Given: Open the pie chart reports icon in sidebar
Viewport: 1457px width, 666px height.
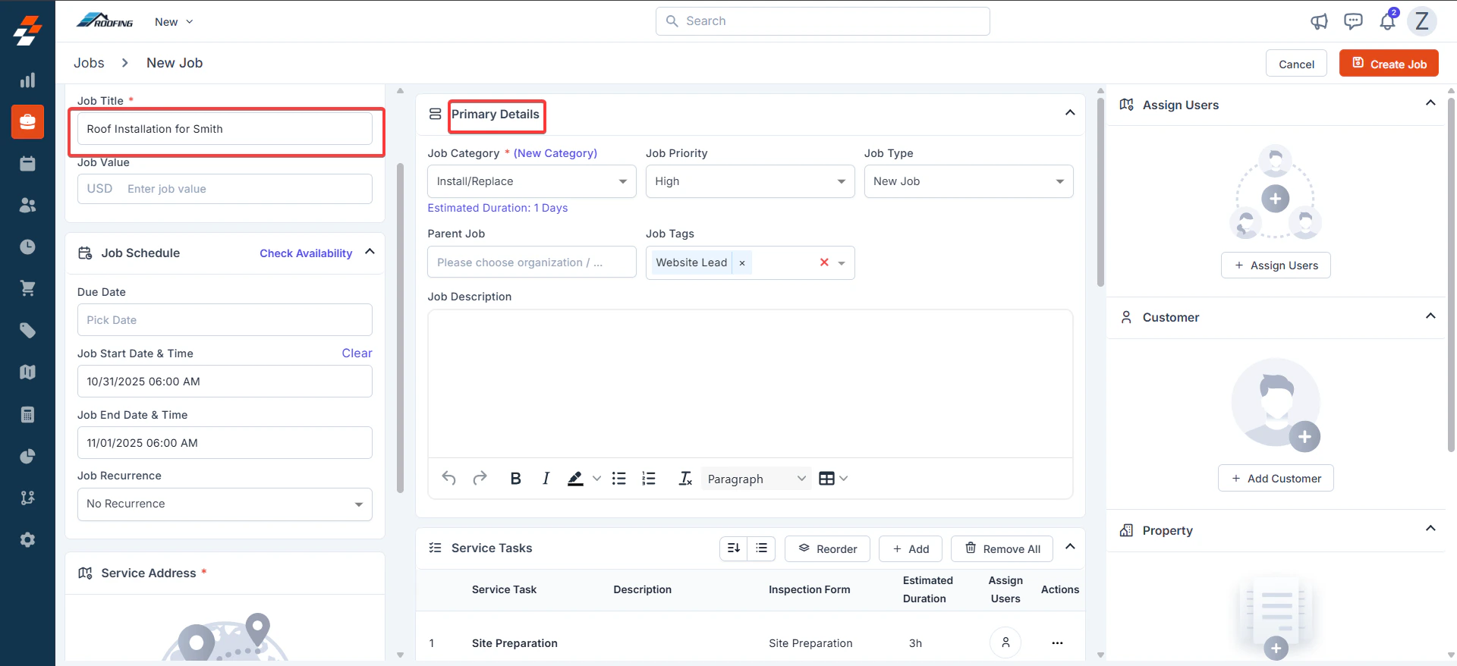Looking at the screenshot, I should coord(27,456).
